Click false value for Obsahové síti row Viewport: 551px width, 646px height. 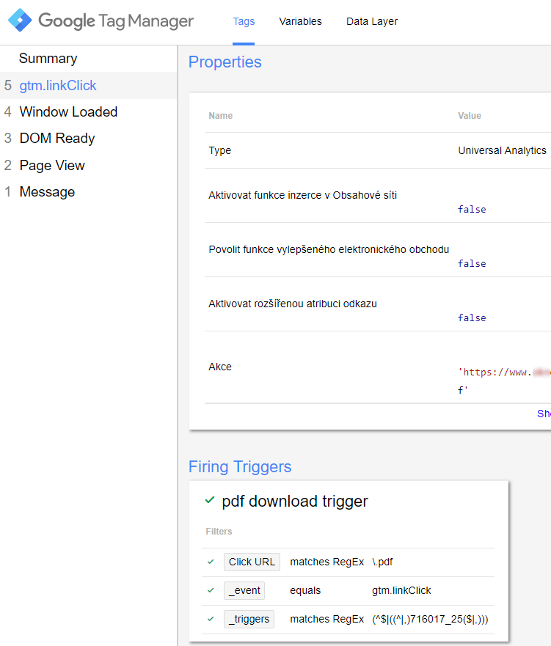(472, 209)
